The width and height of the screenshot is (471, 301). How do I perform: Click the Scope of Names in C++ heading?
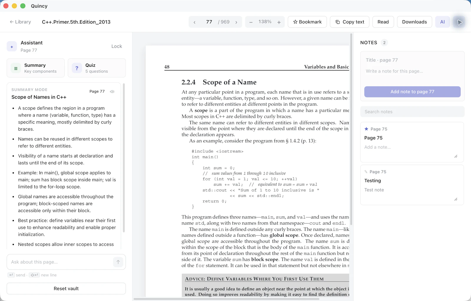coord(39,97)
